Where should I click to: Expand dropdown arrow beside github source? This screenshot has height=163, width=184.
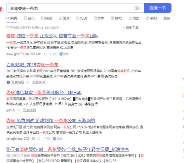(x=19, y=110)
